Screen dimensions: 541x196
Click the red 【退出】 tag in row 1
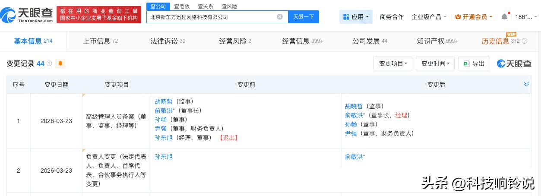[229, 138]
